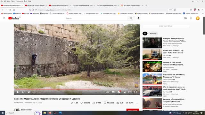Open the Yahoo Mail bookmark
The width and height of the screenshot is (205, 115).
[x=35, y=13]
